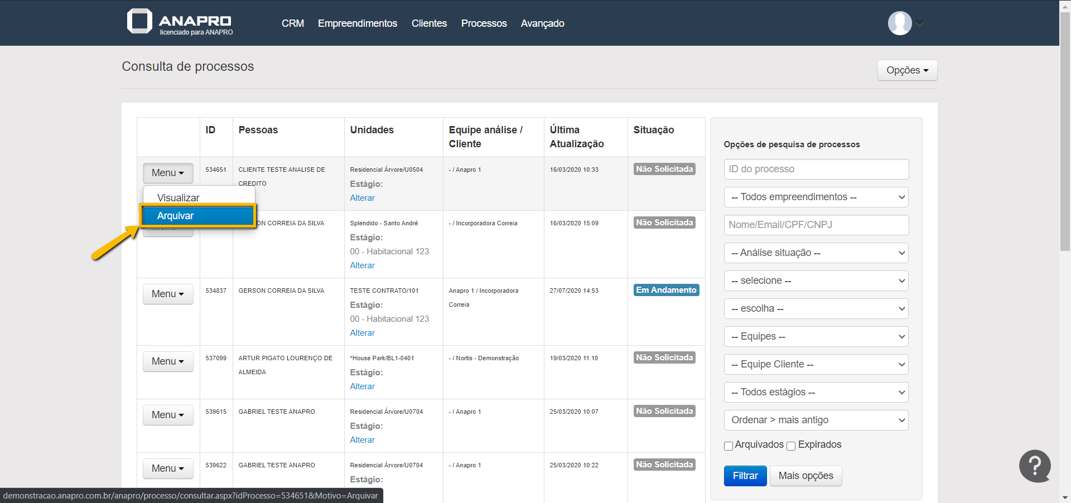Click the page vertical scrollbar
Image resolution: width=1071 pixels, height=503 pixels.
tap(1065, 134)
